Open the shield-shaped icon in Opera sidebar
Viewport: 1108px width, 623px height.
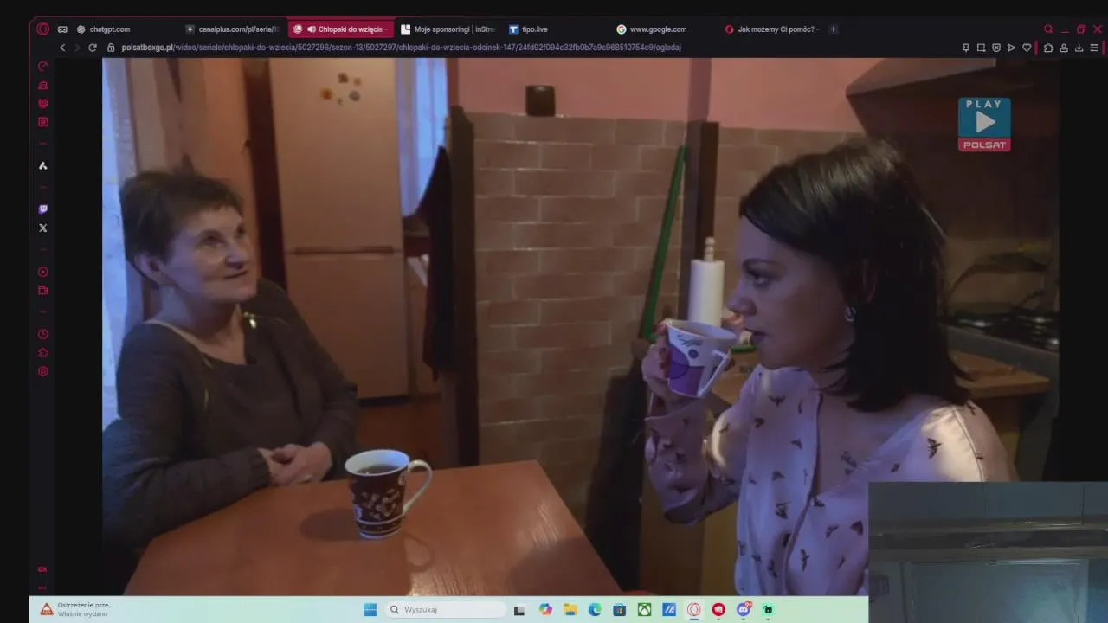pyautogui.click(x=43, y=104)
